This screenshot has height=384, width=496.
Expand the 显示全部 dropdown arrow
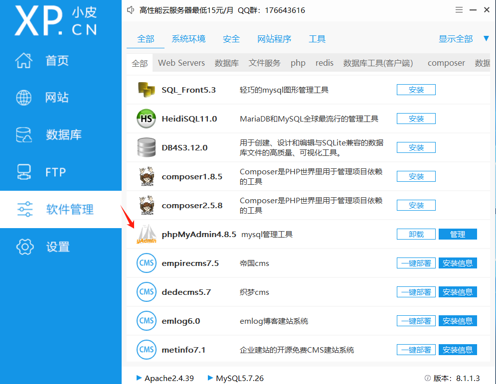(x=486, y=38)
